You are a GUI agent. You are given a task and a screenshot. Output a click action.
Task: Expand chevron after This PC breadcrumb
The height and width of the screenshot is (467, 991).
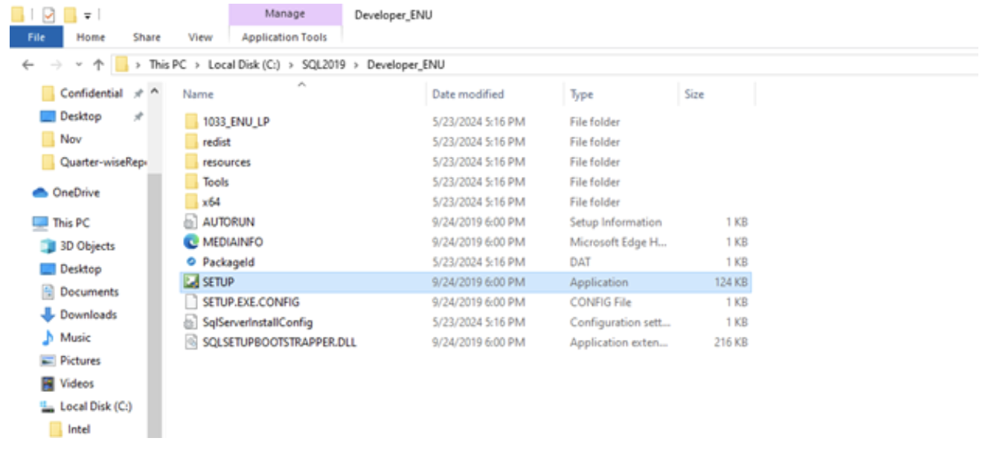[197, 65]
